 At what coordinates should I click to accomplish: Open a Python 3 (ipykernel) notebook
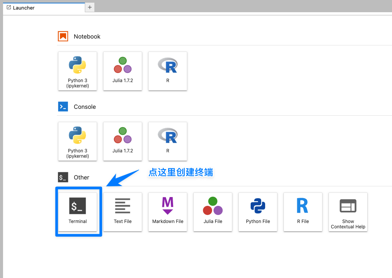78,71
